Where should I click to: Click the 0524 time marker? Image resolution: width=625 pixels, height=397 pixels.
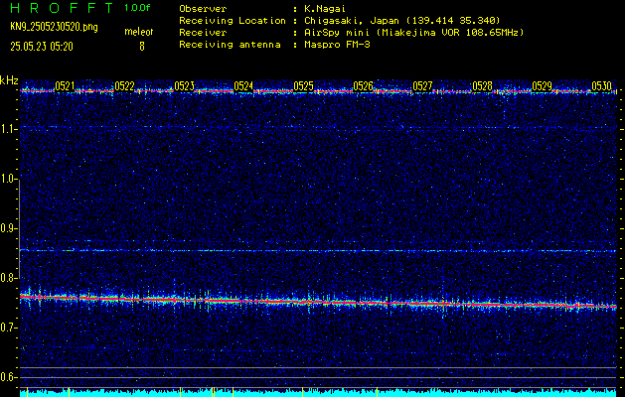coord(243,86)
